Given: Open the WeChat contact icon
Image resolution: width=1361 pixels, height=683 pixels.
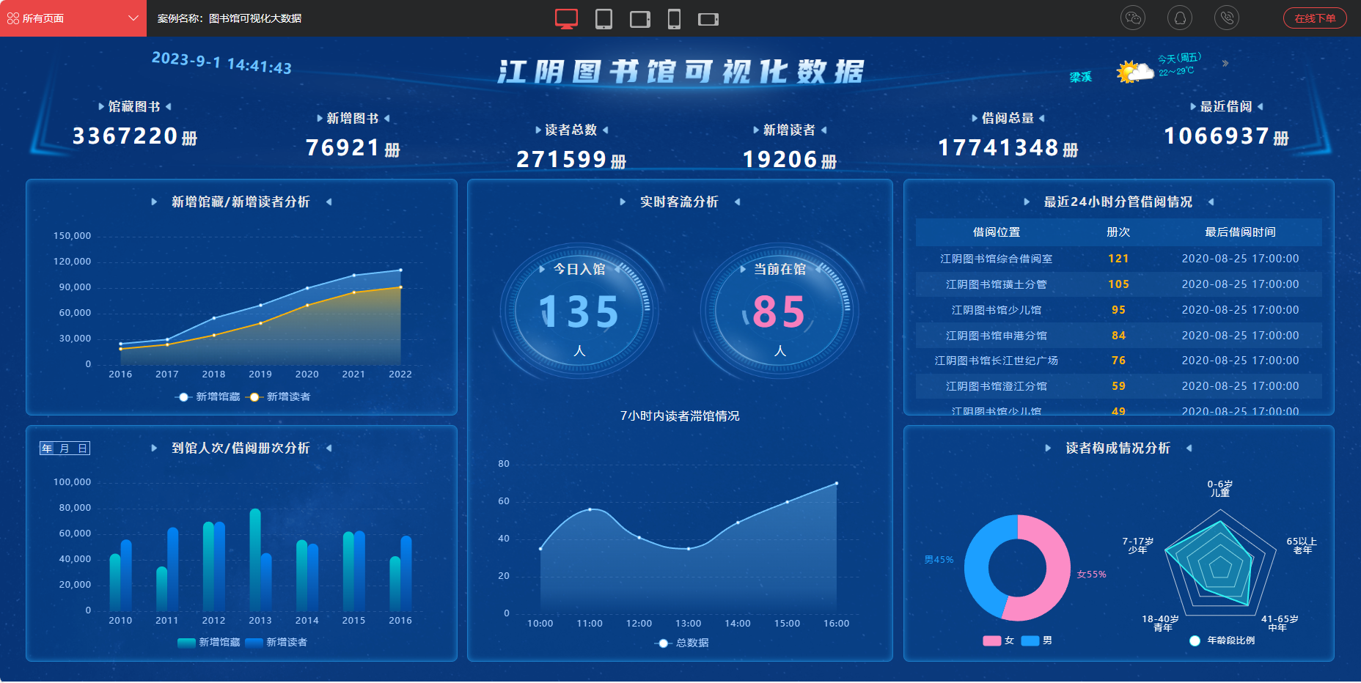Looking at the screenshot, I should pos(1133,18).
